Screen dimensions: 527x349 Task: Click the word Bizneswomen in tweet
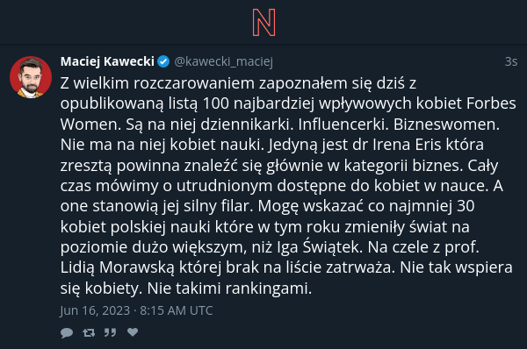[x=446, y=125]
